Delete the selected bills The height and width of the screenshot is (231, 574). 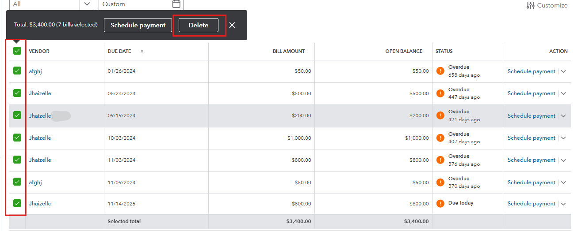[x=199, y=25]
